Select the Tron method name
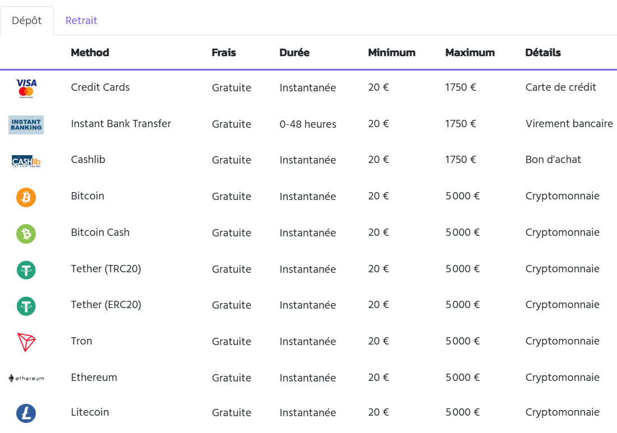The height and width of the screenshot is (433, 617). [81, 341]
